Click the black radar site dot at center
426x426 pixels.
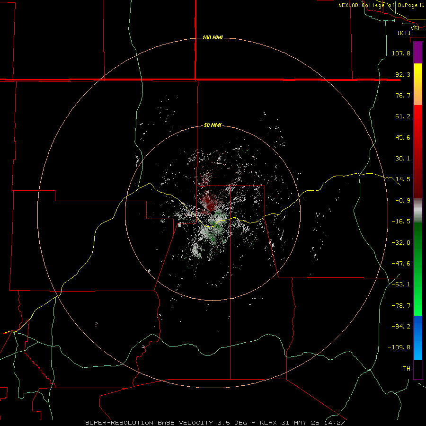point(213,212)
